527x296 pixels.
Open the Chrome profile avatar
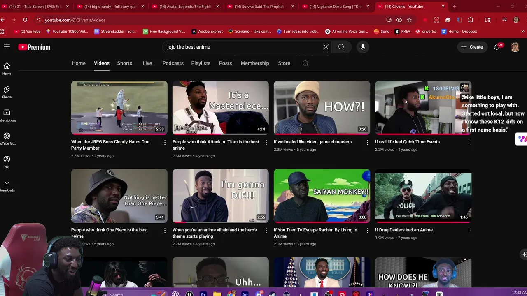pos(516,20)
